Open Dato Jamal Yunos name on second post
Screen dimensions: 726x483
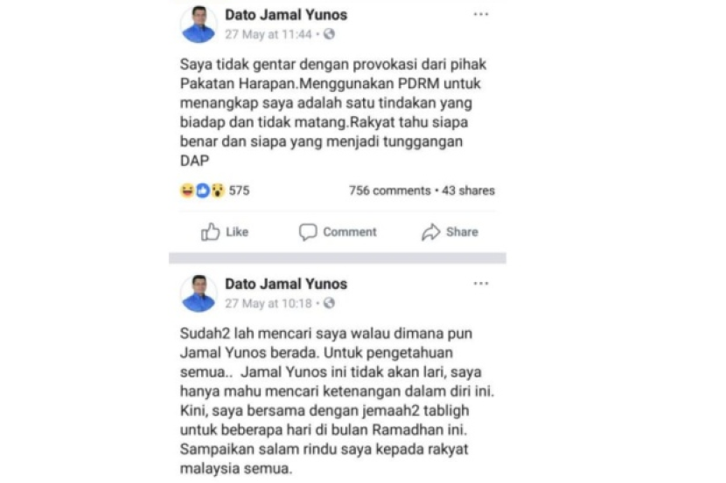[x=286, y=284]
